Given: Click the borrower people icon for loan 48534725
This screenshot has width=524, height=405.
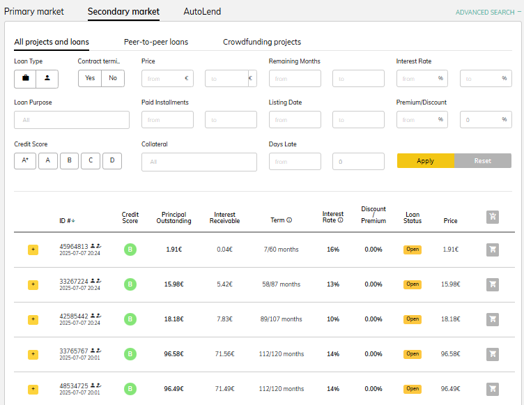Looking at the screenshot, I should coord(96,385).
